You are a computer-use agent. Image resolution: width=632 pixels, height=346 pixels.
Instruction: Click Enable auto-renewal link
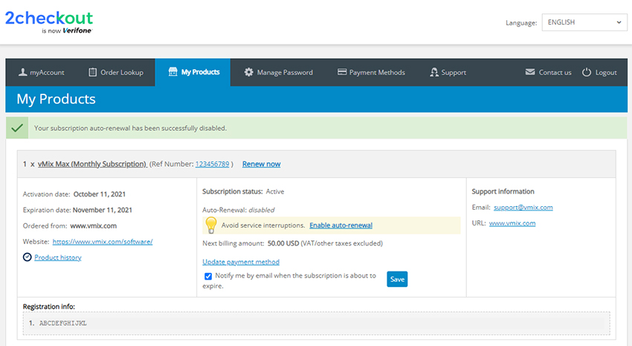pos(341,225)
